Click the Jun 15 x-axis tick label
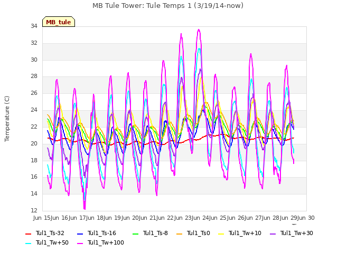Viewport: 338px width, 253px height. [42, 218]
